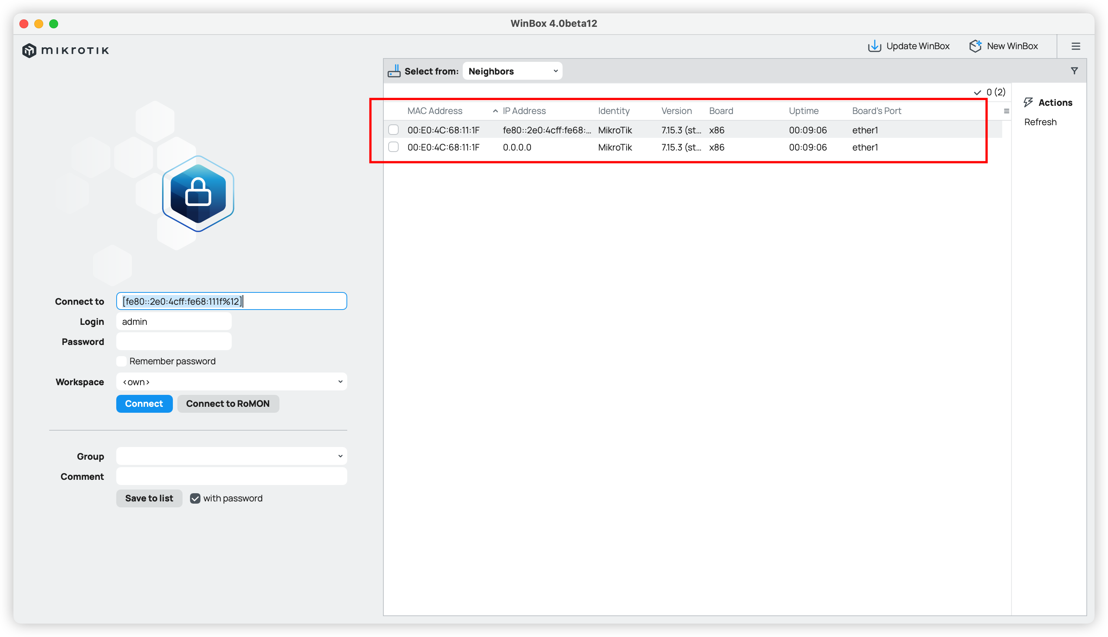Click the blue lock hexagon image
Image resolution: width=1108 pixels, height=637 pixels.
198,193
